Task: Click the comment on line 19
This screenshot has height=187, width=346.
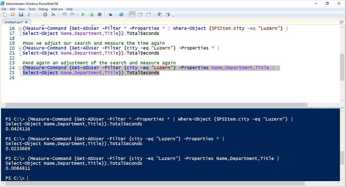Action: [x=94, y=43]
